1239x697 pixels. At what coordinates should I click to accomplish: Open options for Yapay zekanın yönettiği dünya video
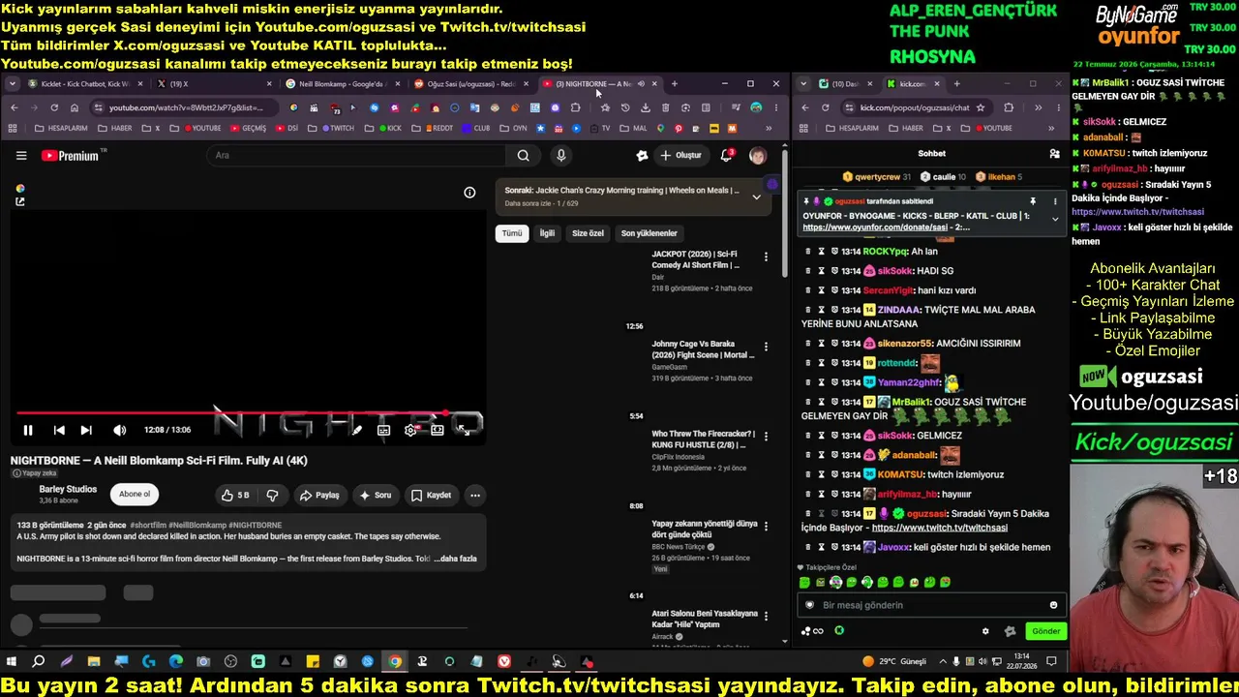[766, 527]
